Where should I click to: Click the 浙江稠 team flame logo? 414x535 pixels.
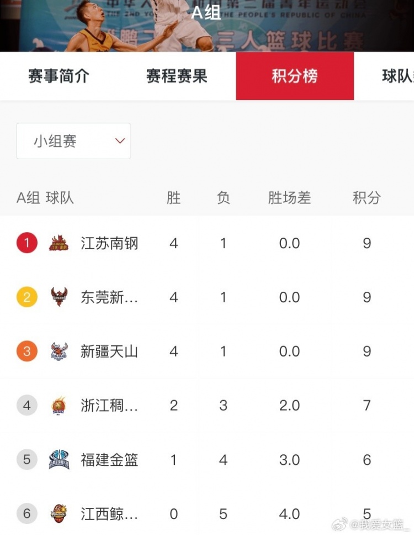point(59,406)
